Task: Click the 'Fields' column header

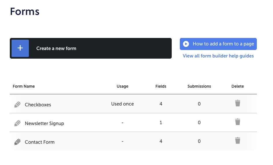Action: click(x=161, y=86)
